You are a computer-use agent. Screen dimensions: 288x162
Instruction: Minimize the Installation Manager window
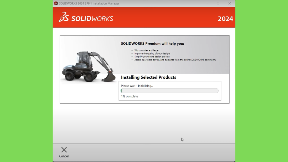pos(207,3)
